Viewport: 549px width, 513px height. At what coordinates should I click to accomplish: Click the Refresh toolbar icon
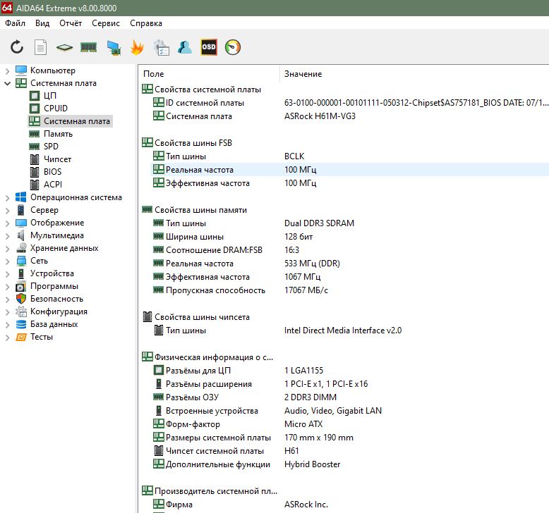[17, 47]
